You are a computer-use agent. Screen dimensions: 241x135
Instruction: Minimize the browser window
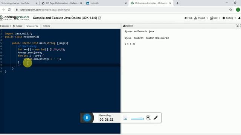click(x=227, y=3)
